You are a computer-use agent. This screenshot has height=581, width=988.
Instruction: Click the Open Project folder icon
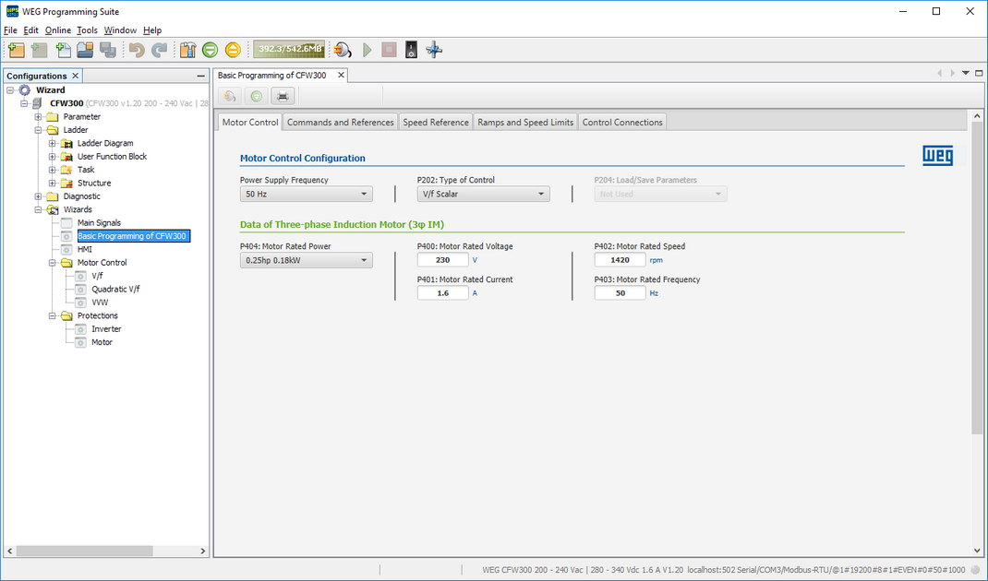coord(85,49)
